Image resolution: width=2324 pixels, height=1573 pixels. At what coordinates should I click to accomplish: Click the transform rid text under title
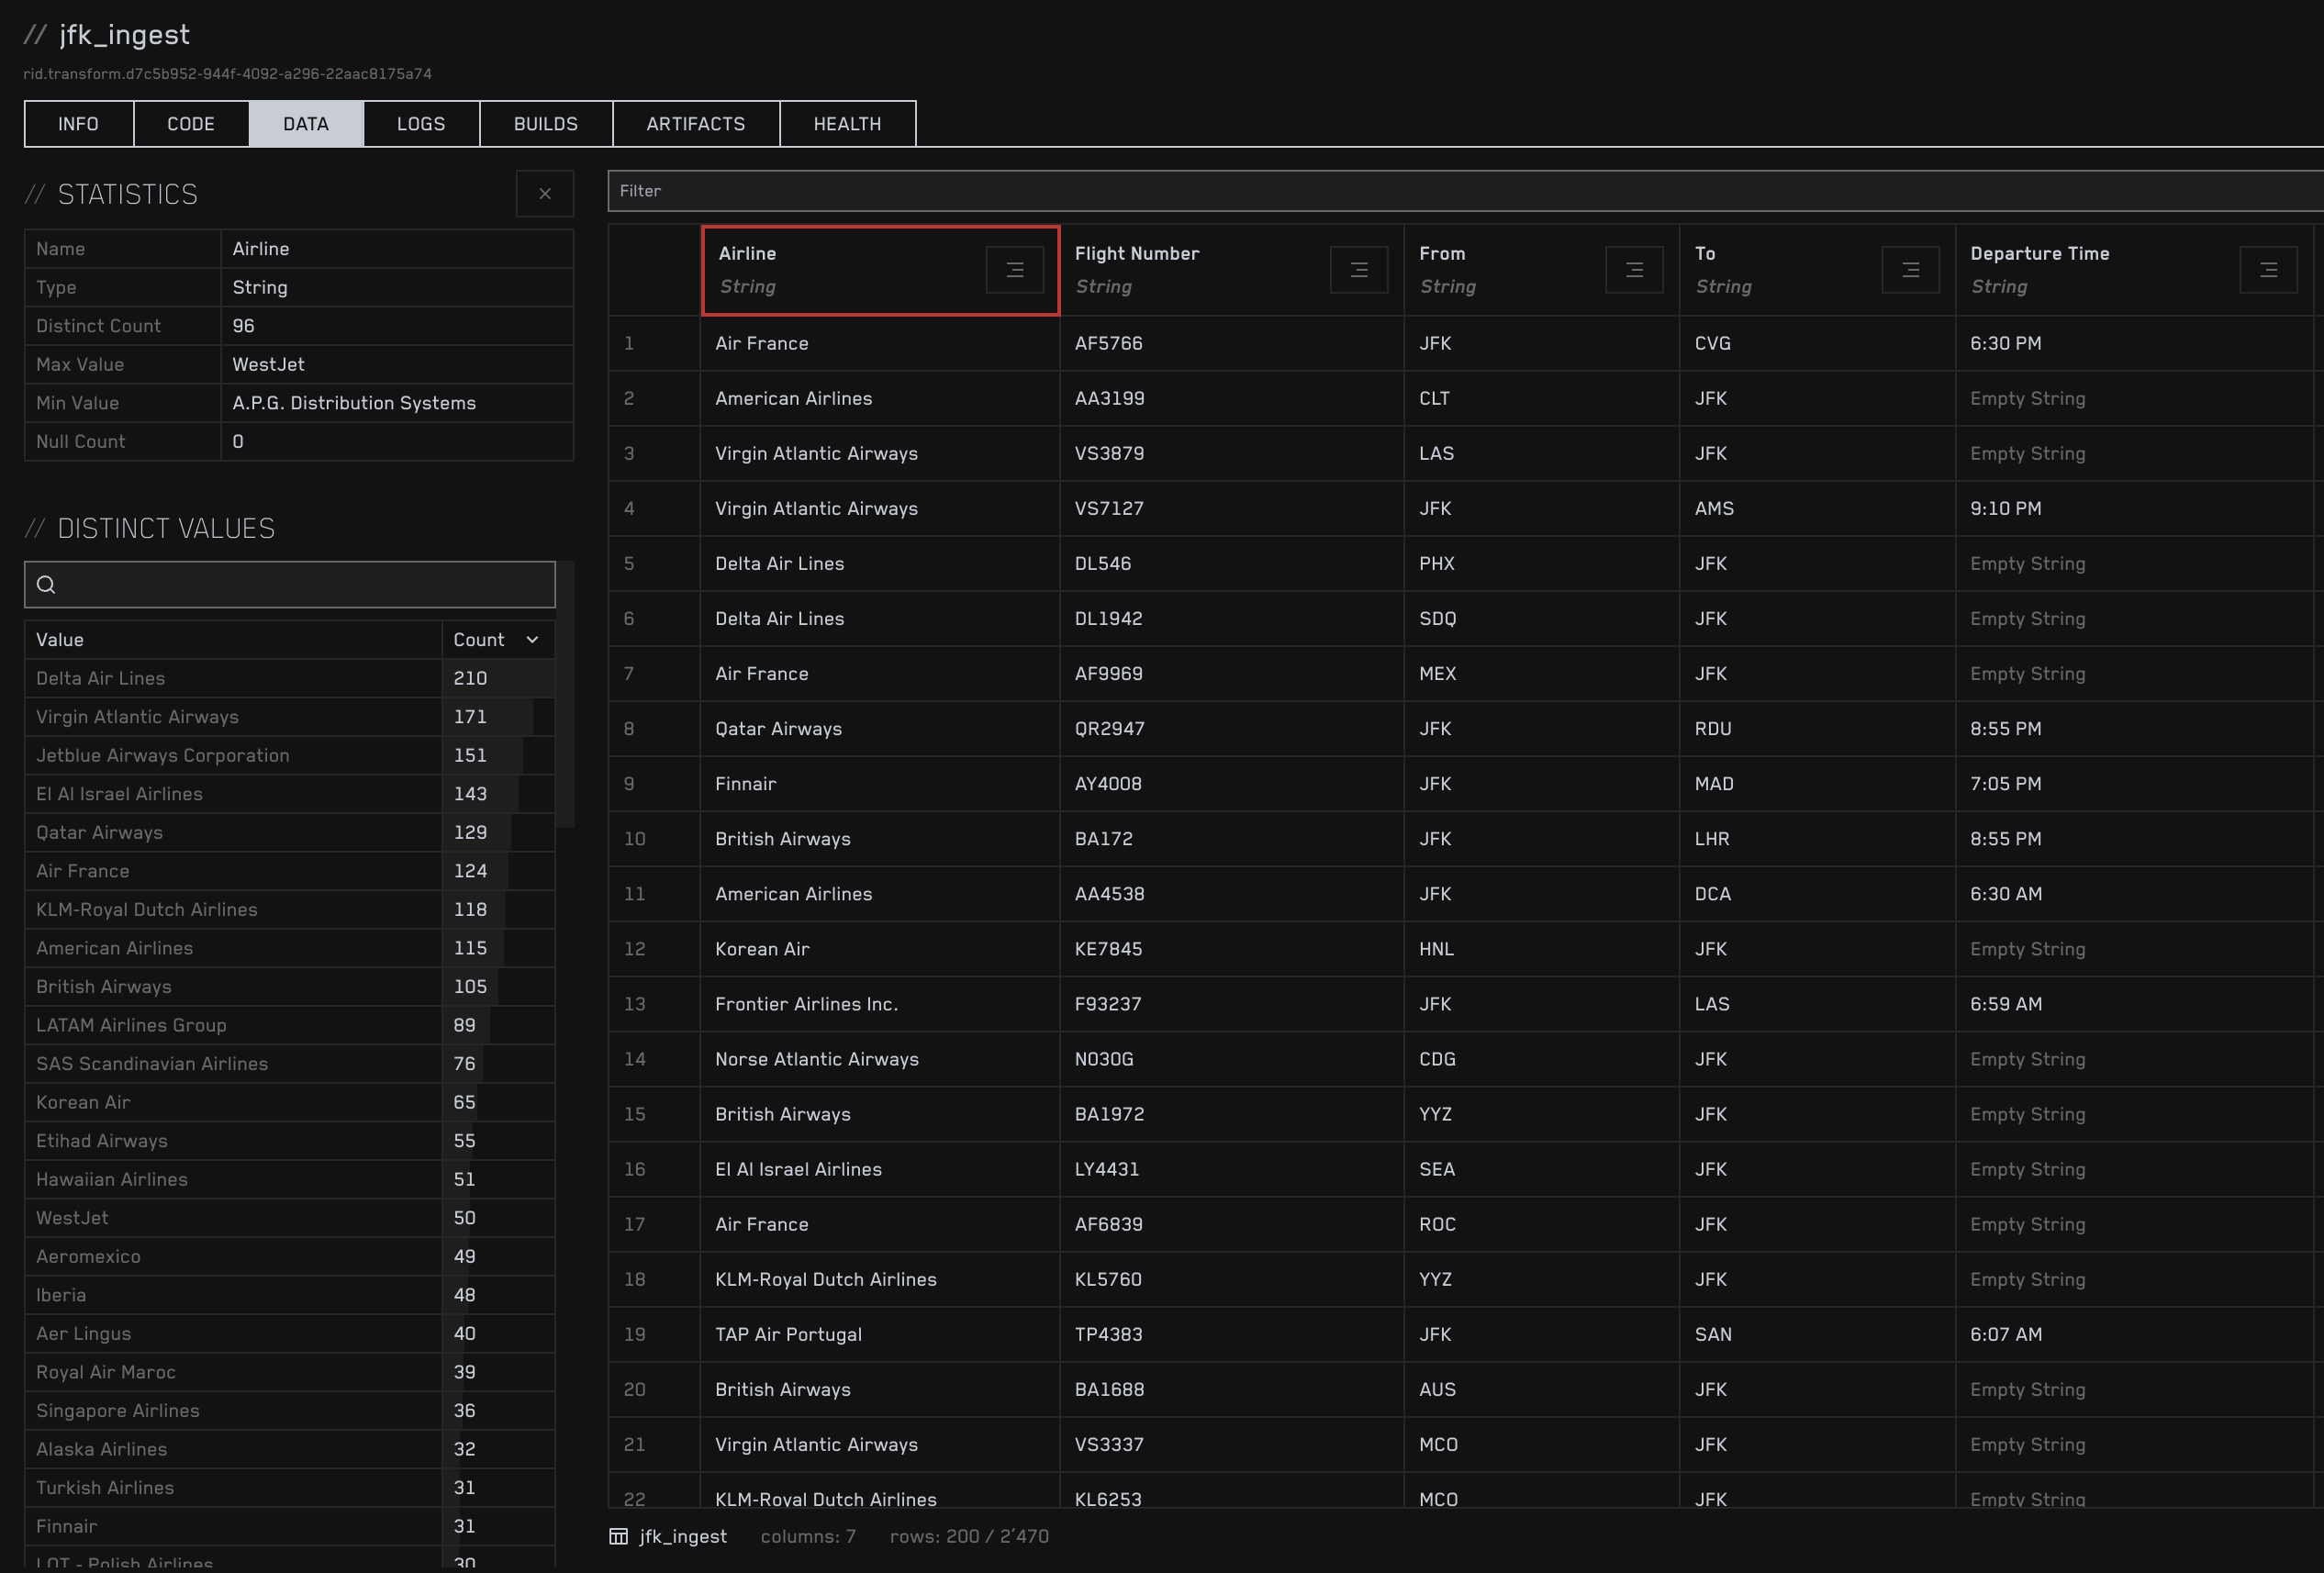pos(228,74)
